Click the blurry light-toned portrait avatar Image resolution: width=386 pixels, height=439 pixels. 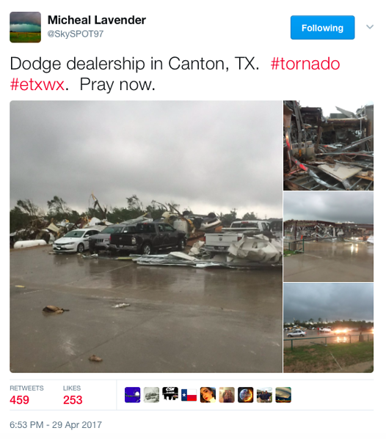coord(227,395)
